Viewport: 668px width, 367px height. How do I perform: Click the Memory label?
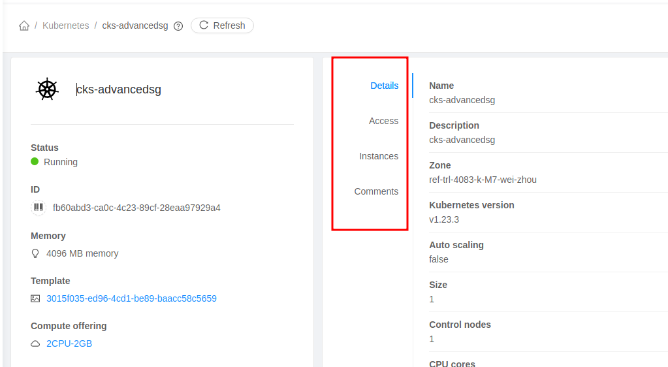[48, 236]
